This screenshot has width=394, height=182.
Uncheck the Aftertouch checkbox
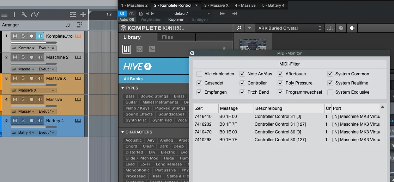(x=280, y=74)
